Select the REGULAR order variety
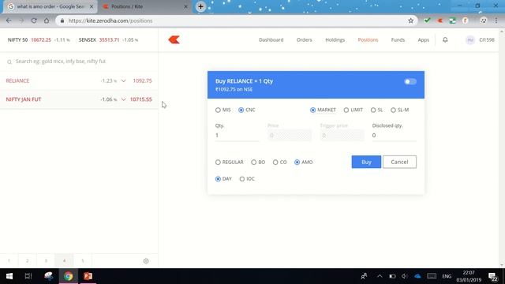 230,162
